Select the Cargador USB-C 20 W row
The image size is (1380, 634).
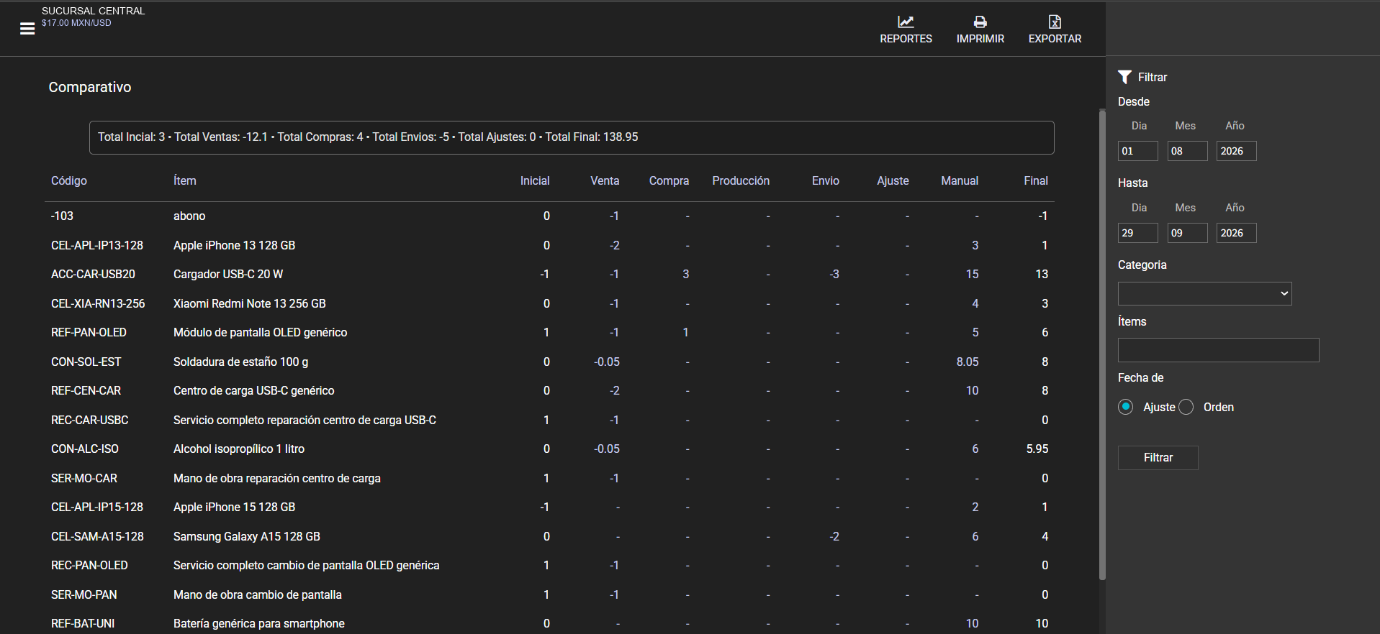coord(549,275)
